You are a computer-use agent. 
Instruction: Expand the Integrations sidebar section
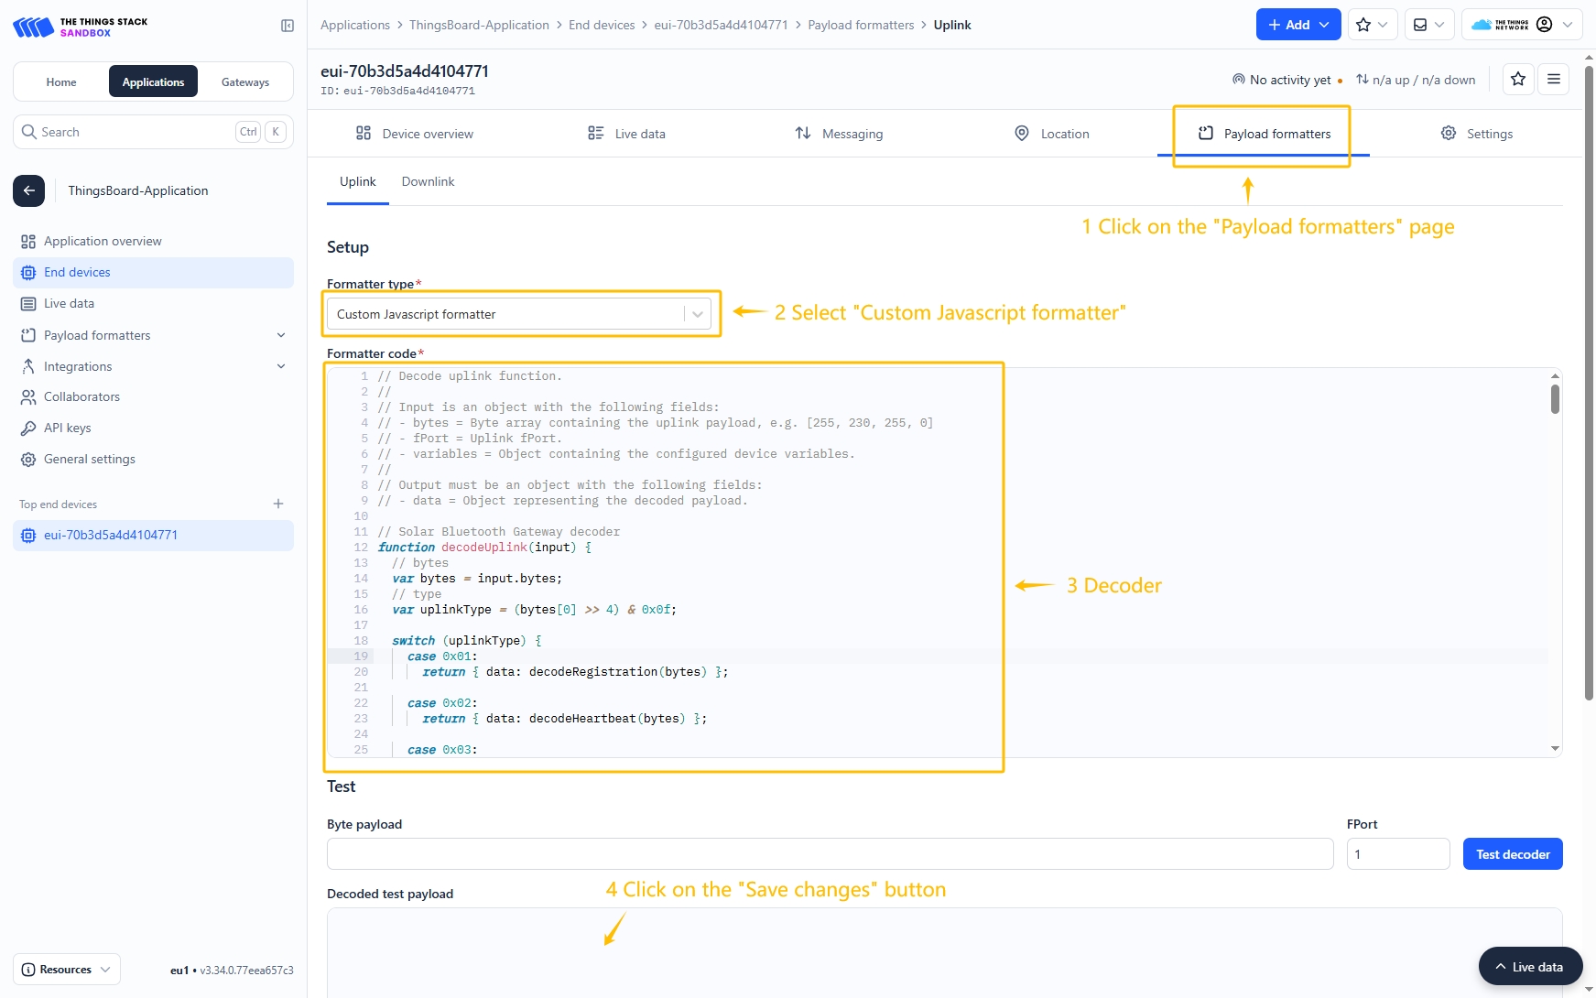tap(280, 366)
